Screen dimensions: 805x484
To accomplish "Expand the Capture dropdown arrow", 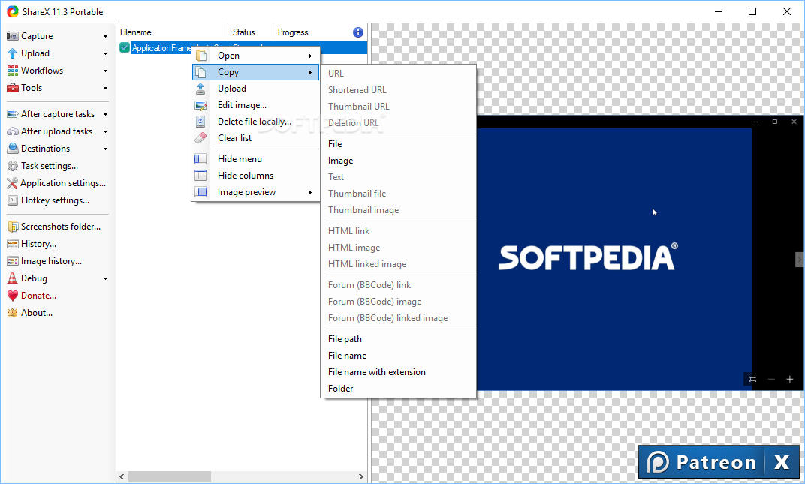I will [x=105, y=37].
